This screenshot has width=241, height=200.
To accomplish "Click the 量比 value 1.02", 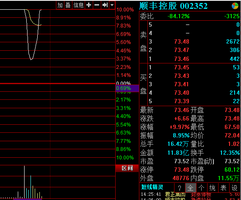I will pos(234,144).
